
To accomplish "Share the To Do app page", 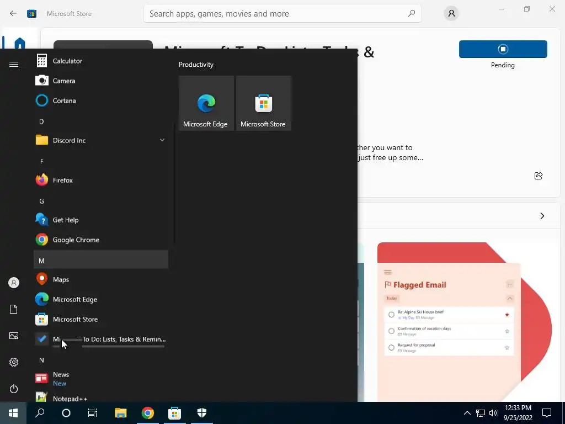I will (539, 176).
